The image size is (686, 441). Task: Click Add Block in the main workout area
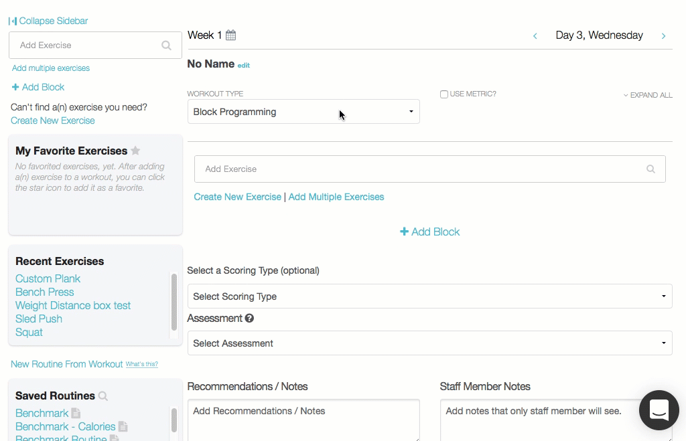point(430,232)
